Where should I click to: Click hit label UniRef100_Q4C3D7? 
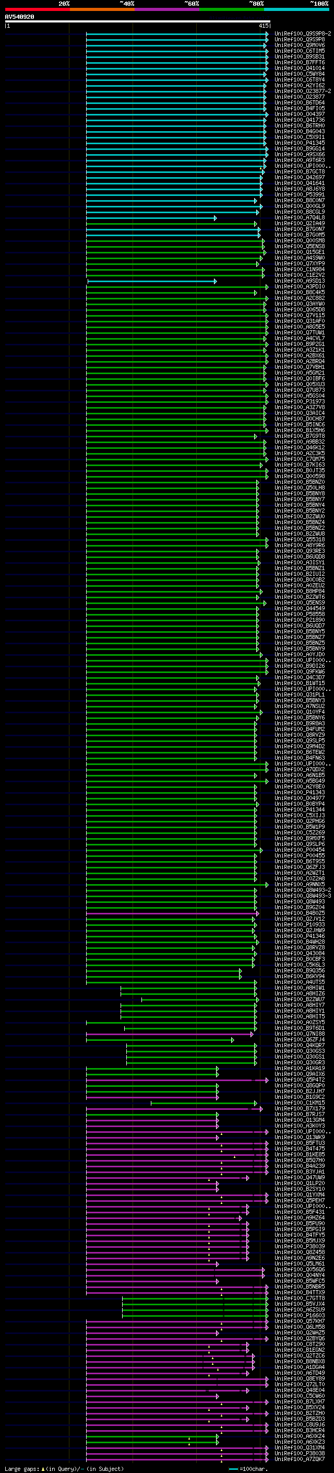(x=299, y=677)
